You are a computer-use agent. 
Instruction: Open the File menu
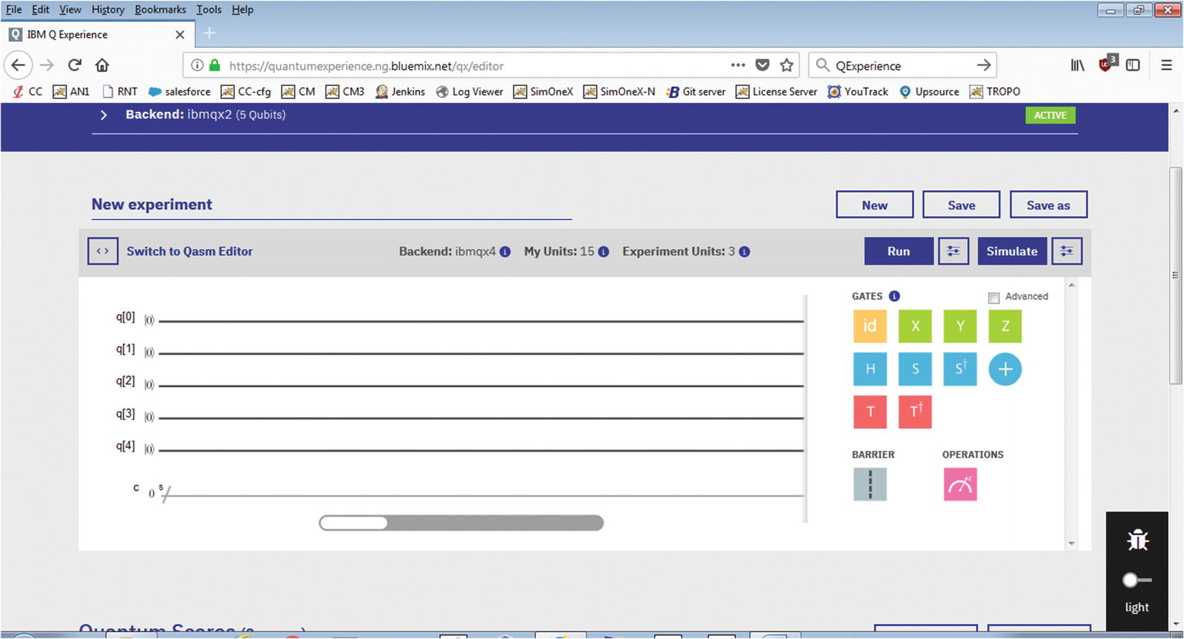coord(14,10)
